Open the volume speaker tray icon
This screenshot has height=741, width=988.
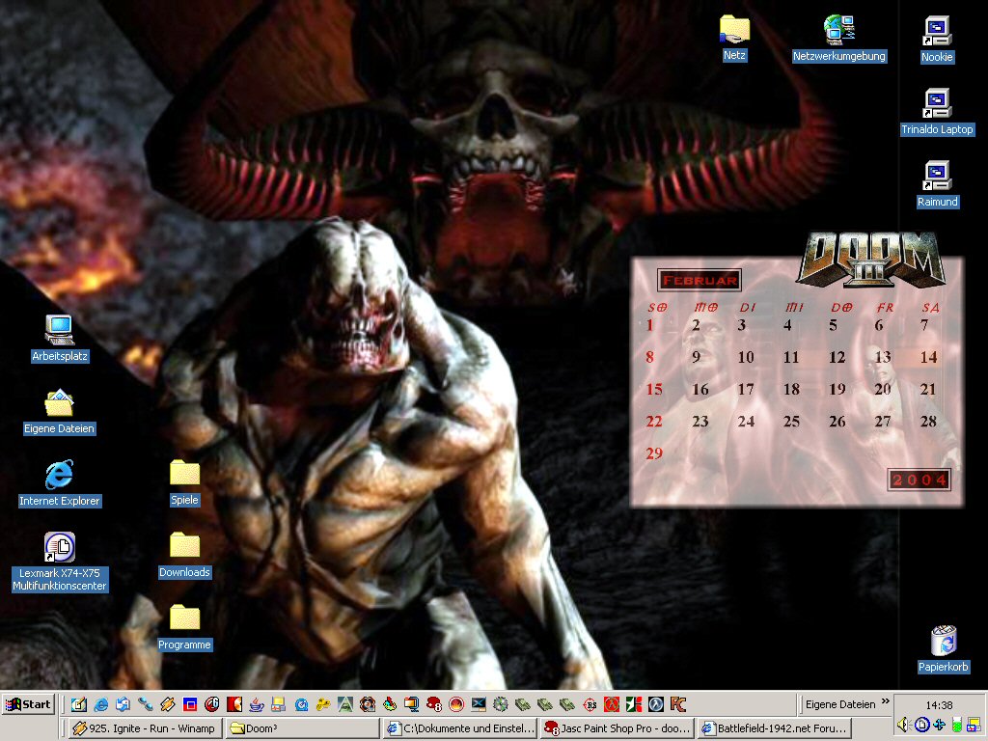(x=903, y=725)
